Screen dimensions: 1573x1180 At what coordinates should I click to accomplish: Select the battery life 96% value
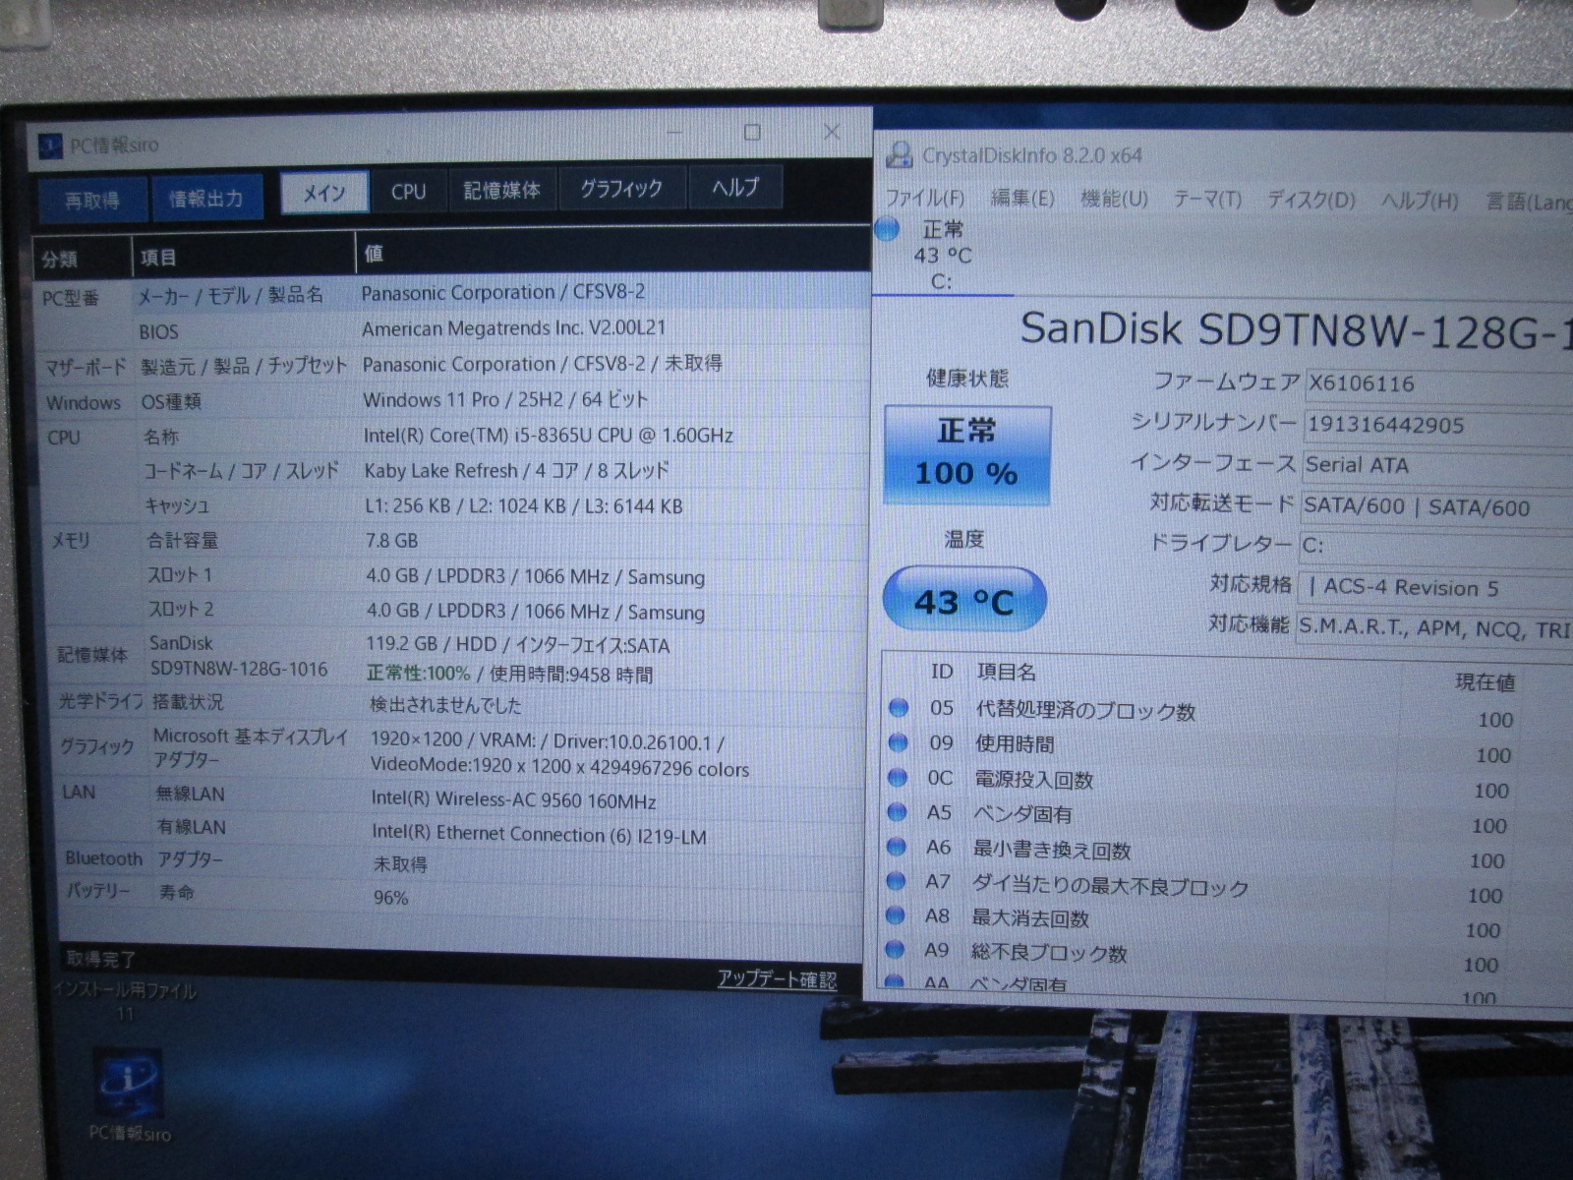pyautogui.click(x=390, y=897)
